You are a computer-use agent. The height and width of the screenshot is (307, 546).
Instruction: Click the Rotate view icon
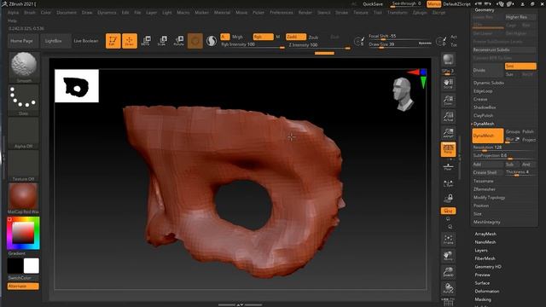tap(448, 288)
